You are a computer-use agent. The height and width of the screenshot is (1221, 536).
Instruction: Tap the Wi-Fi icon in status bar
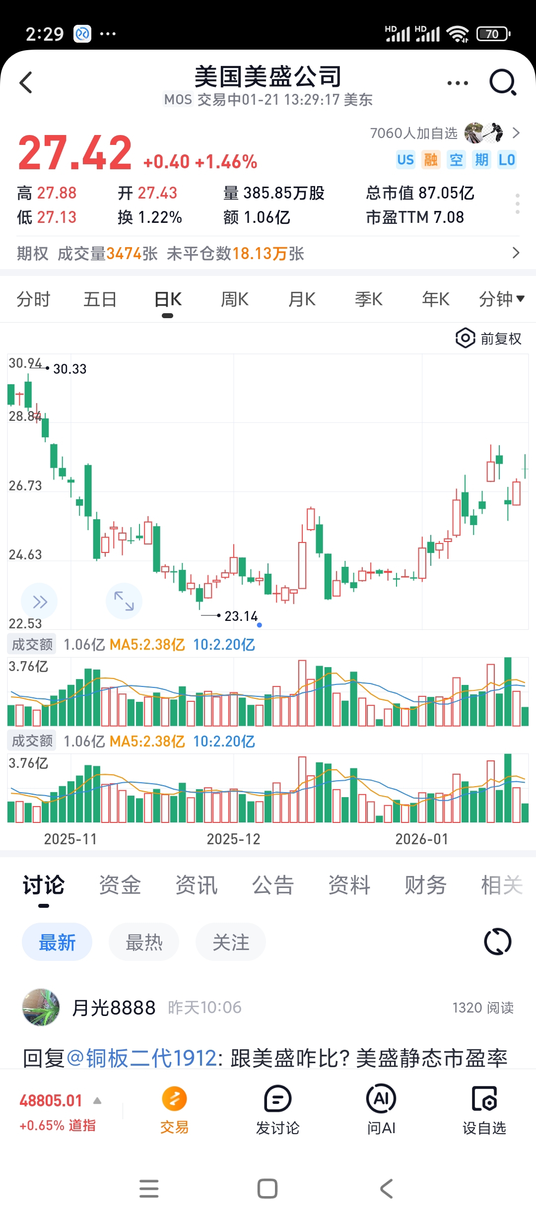pyautogui.click(x=458, y=34)
